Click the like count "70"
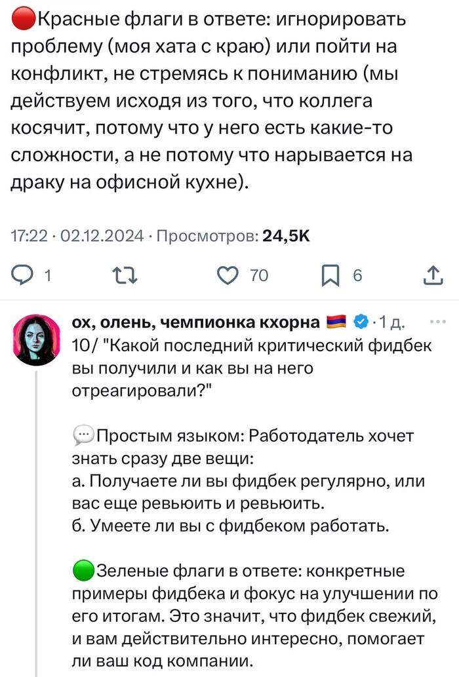 [x=258, y=276]
